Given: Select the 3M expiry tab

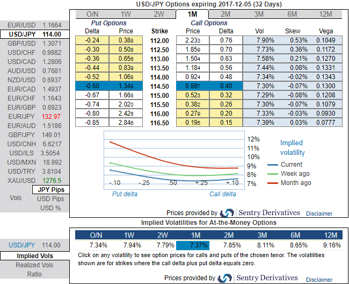Looking at the screenshot, I should [259, 15].
